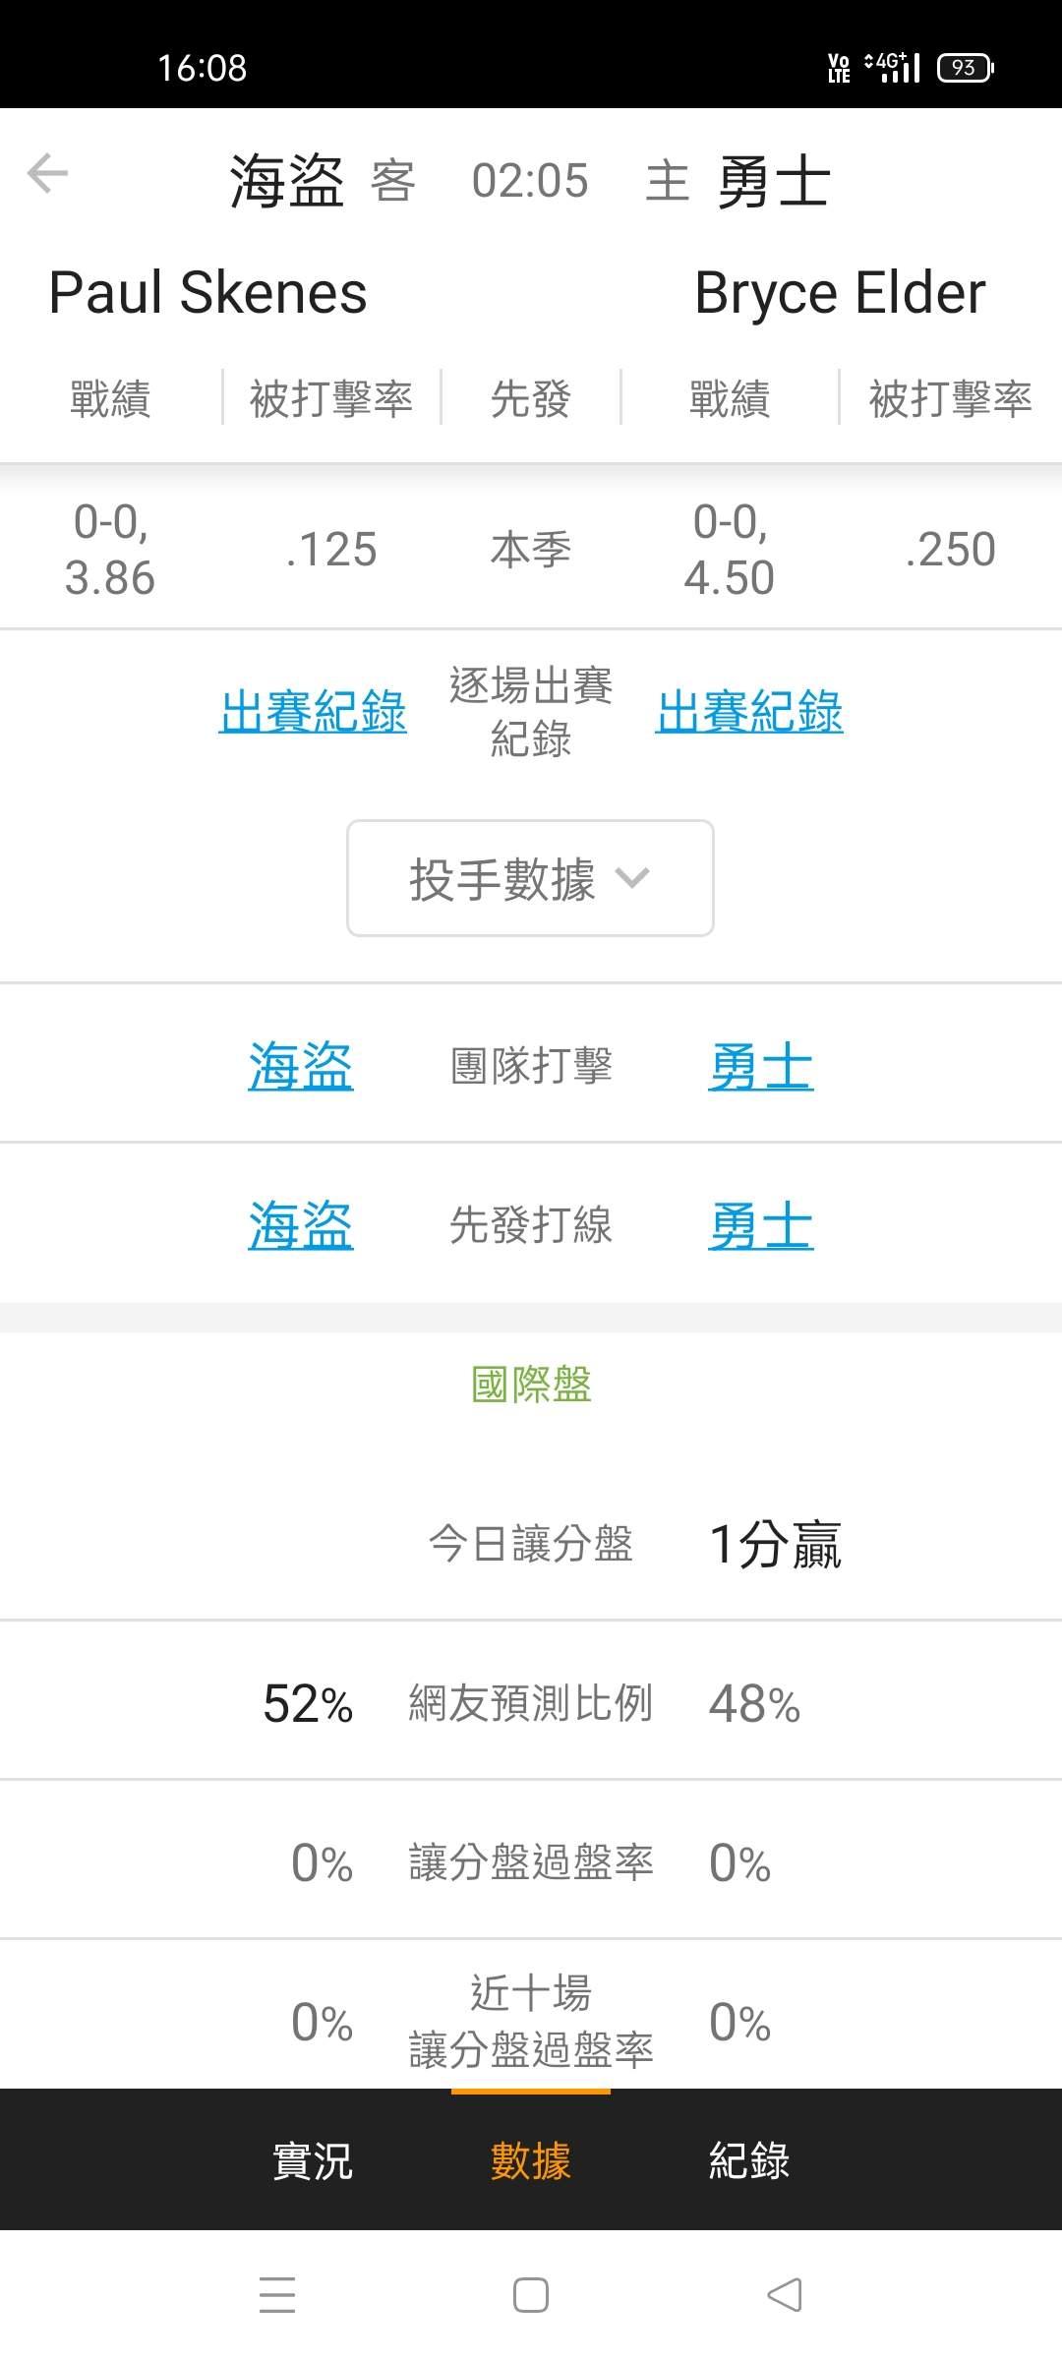Open 海盜 team batting link
1062x2360 pixels.
point(300,1066)
